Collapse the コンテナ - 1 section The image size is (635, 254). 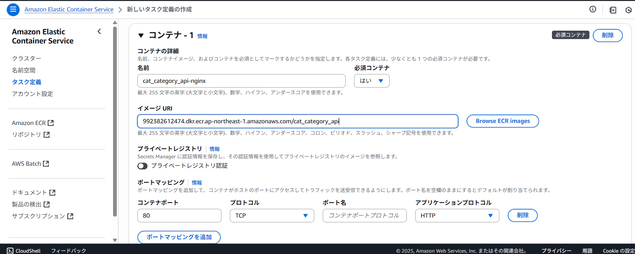coord(141,35)
